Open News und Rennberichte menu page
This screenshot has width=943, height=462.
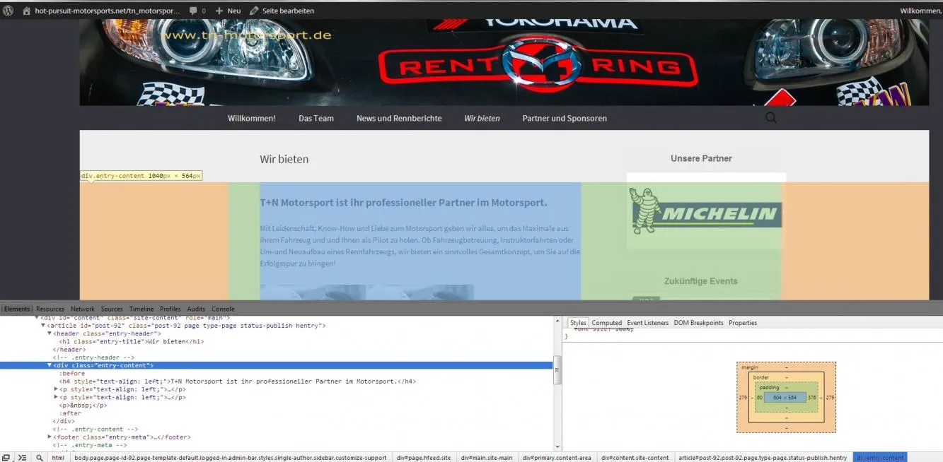coord(399,118)
